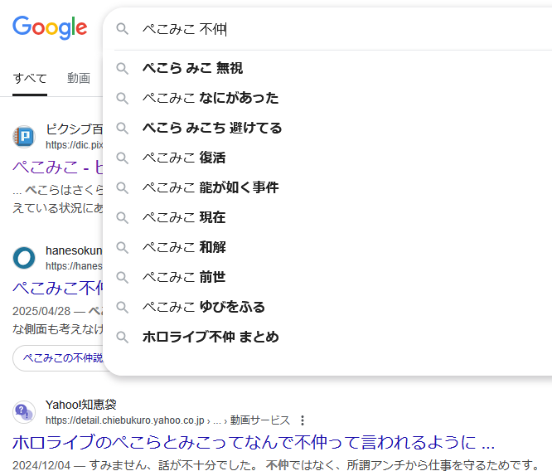This screenshot has width=552, height=476.
Task: Click the Google logo
Action: click(x=50, y=27)
